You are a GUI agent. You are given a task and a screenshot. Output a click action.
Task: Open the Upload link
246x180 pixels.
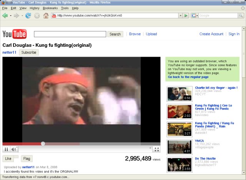(151, 34)
